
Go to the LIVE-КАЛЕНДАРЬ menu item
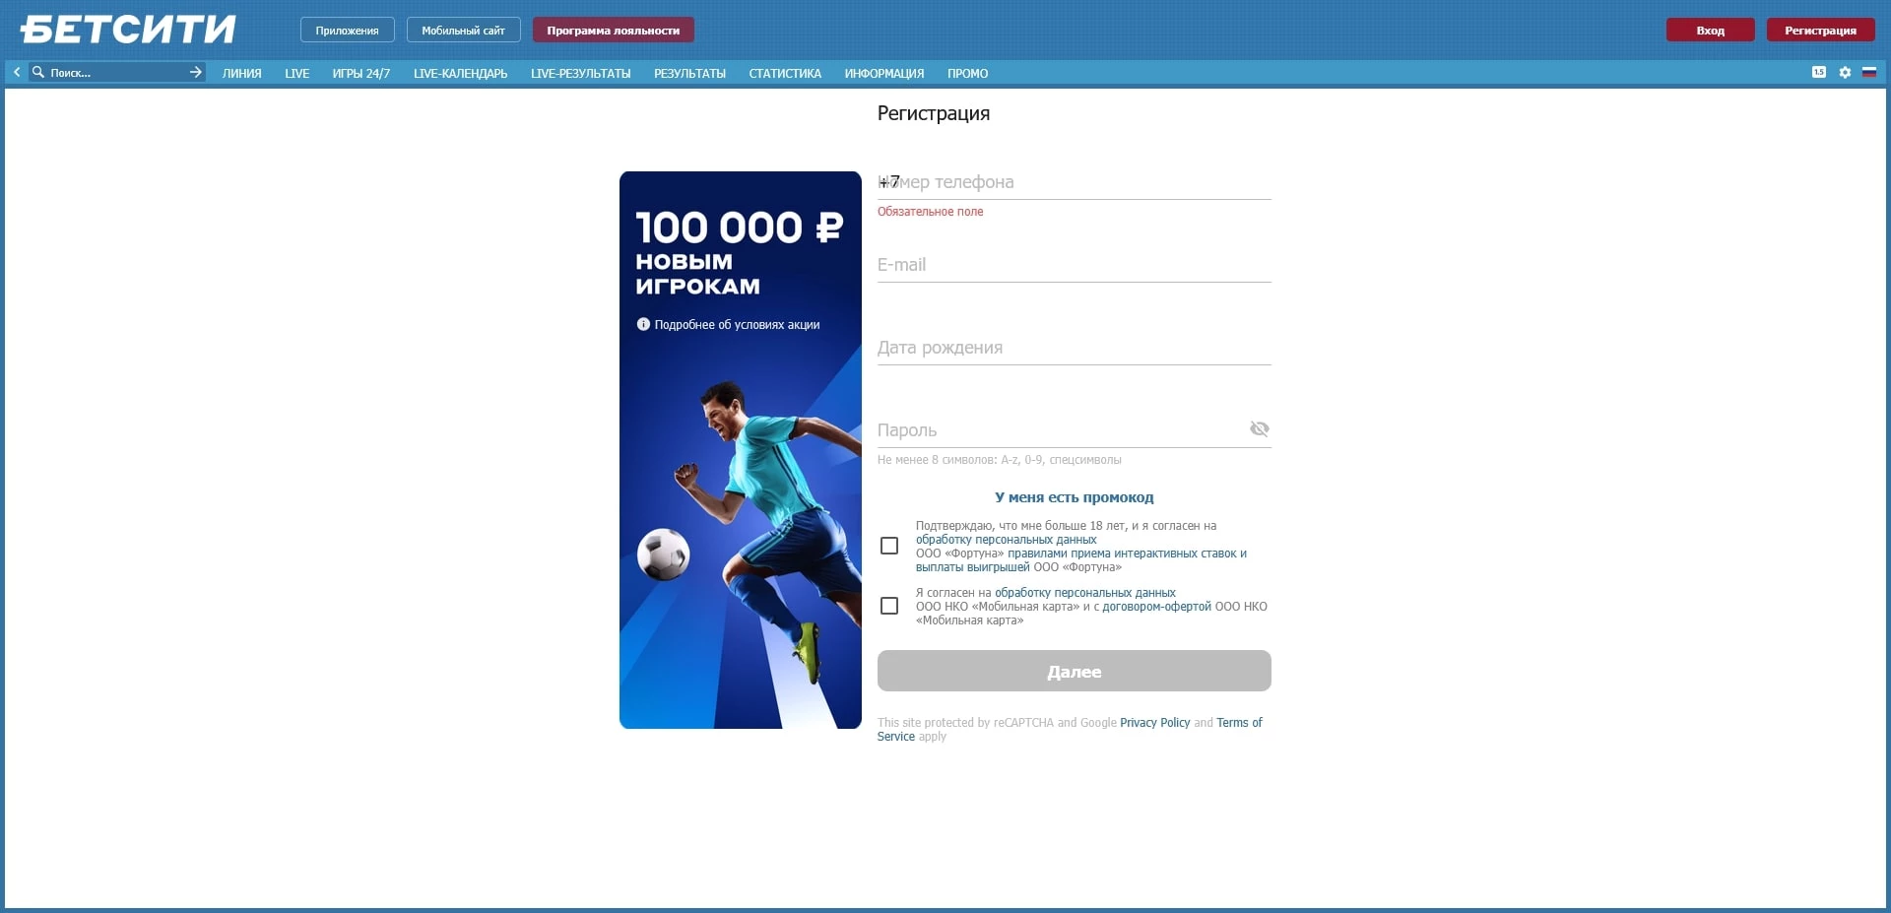[x=460, y=73]
